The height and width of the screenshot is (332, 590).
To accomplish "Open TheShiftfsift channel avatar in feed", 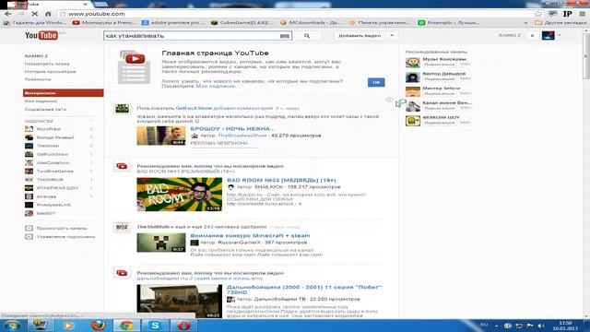I will click(122, 228).
